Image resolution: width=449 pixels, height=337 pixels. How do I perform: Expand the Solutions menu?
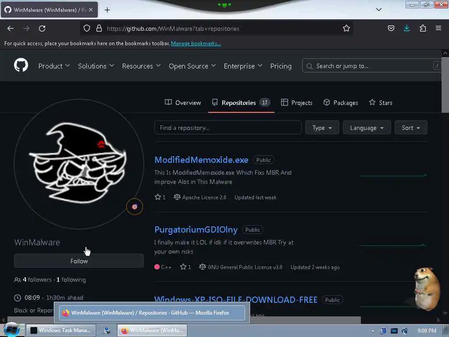96,66
